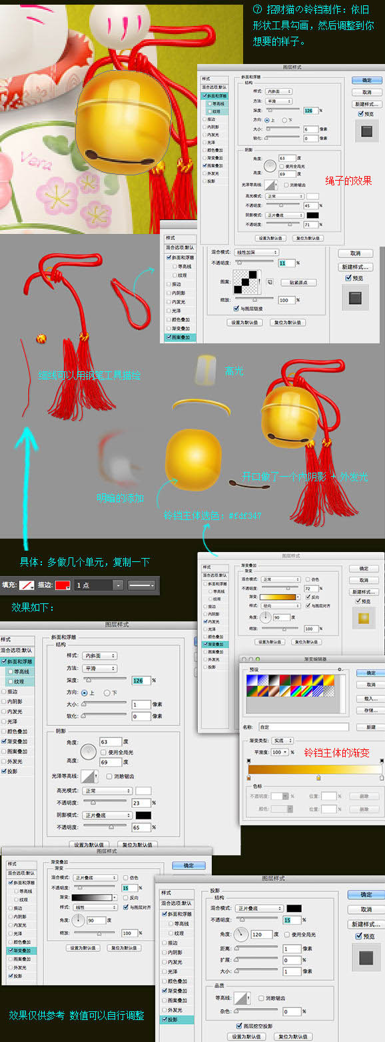Open 方法 平滑 dropdown in 绳子的效果 dialog
385x1042 pixels.
coord(279,100)
